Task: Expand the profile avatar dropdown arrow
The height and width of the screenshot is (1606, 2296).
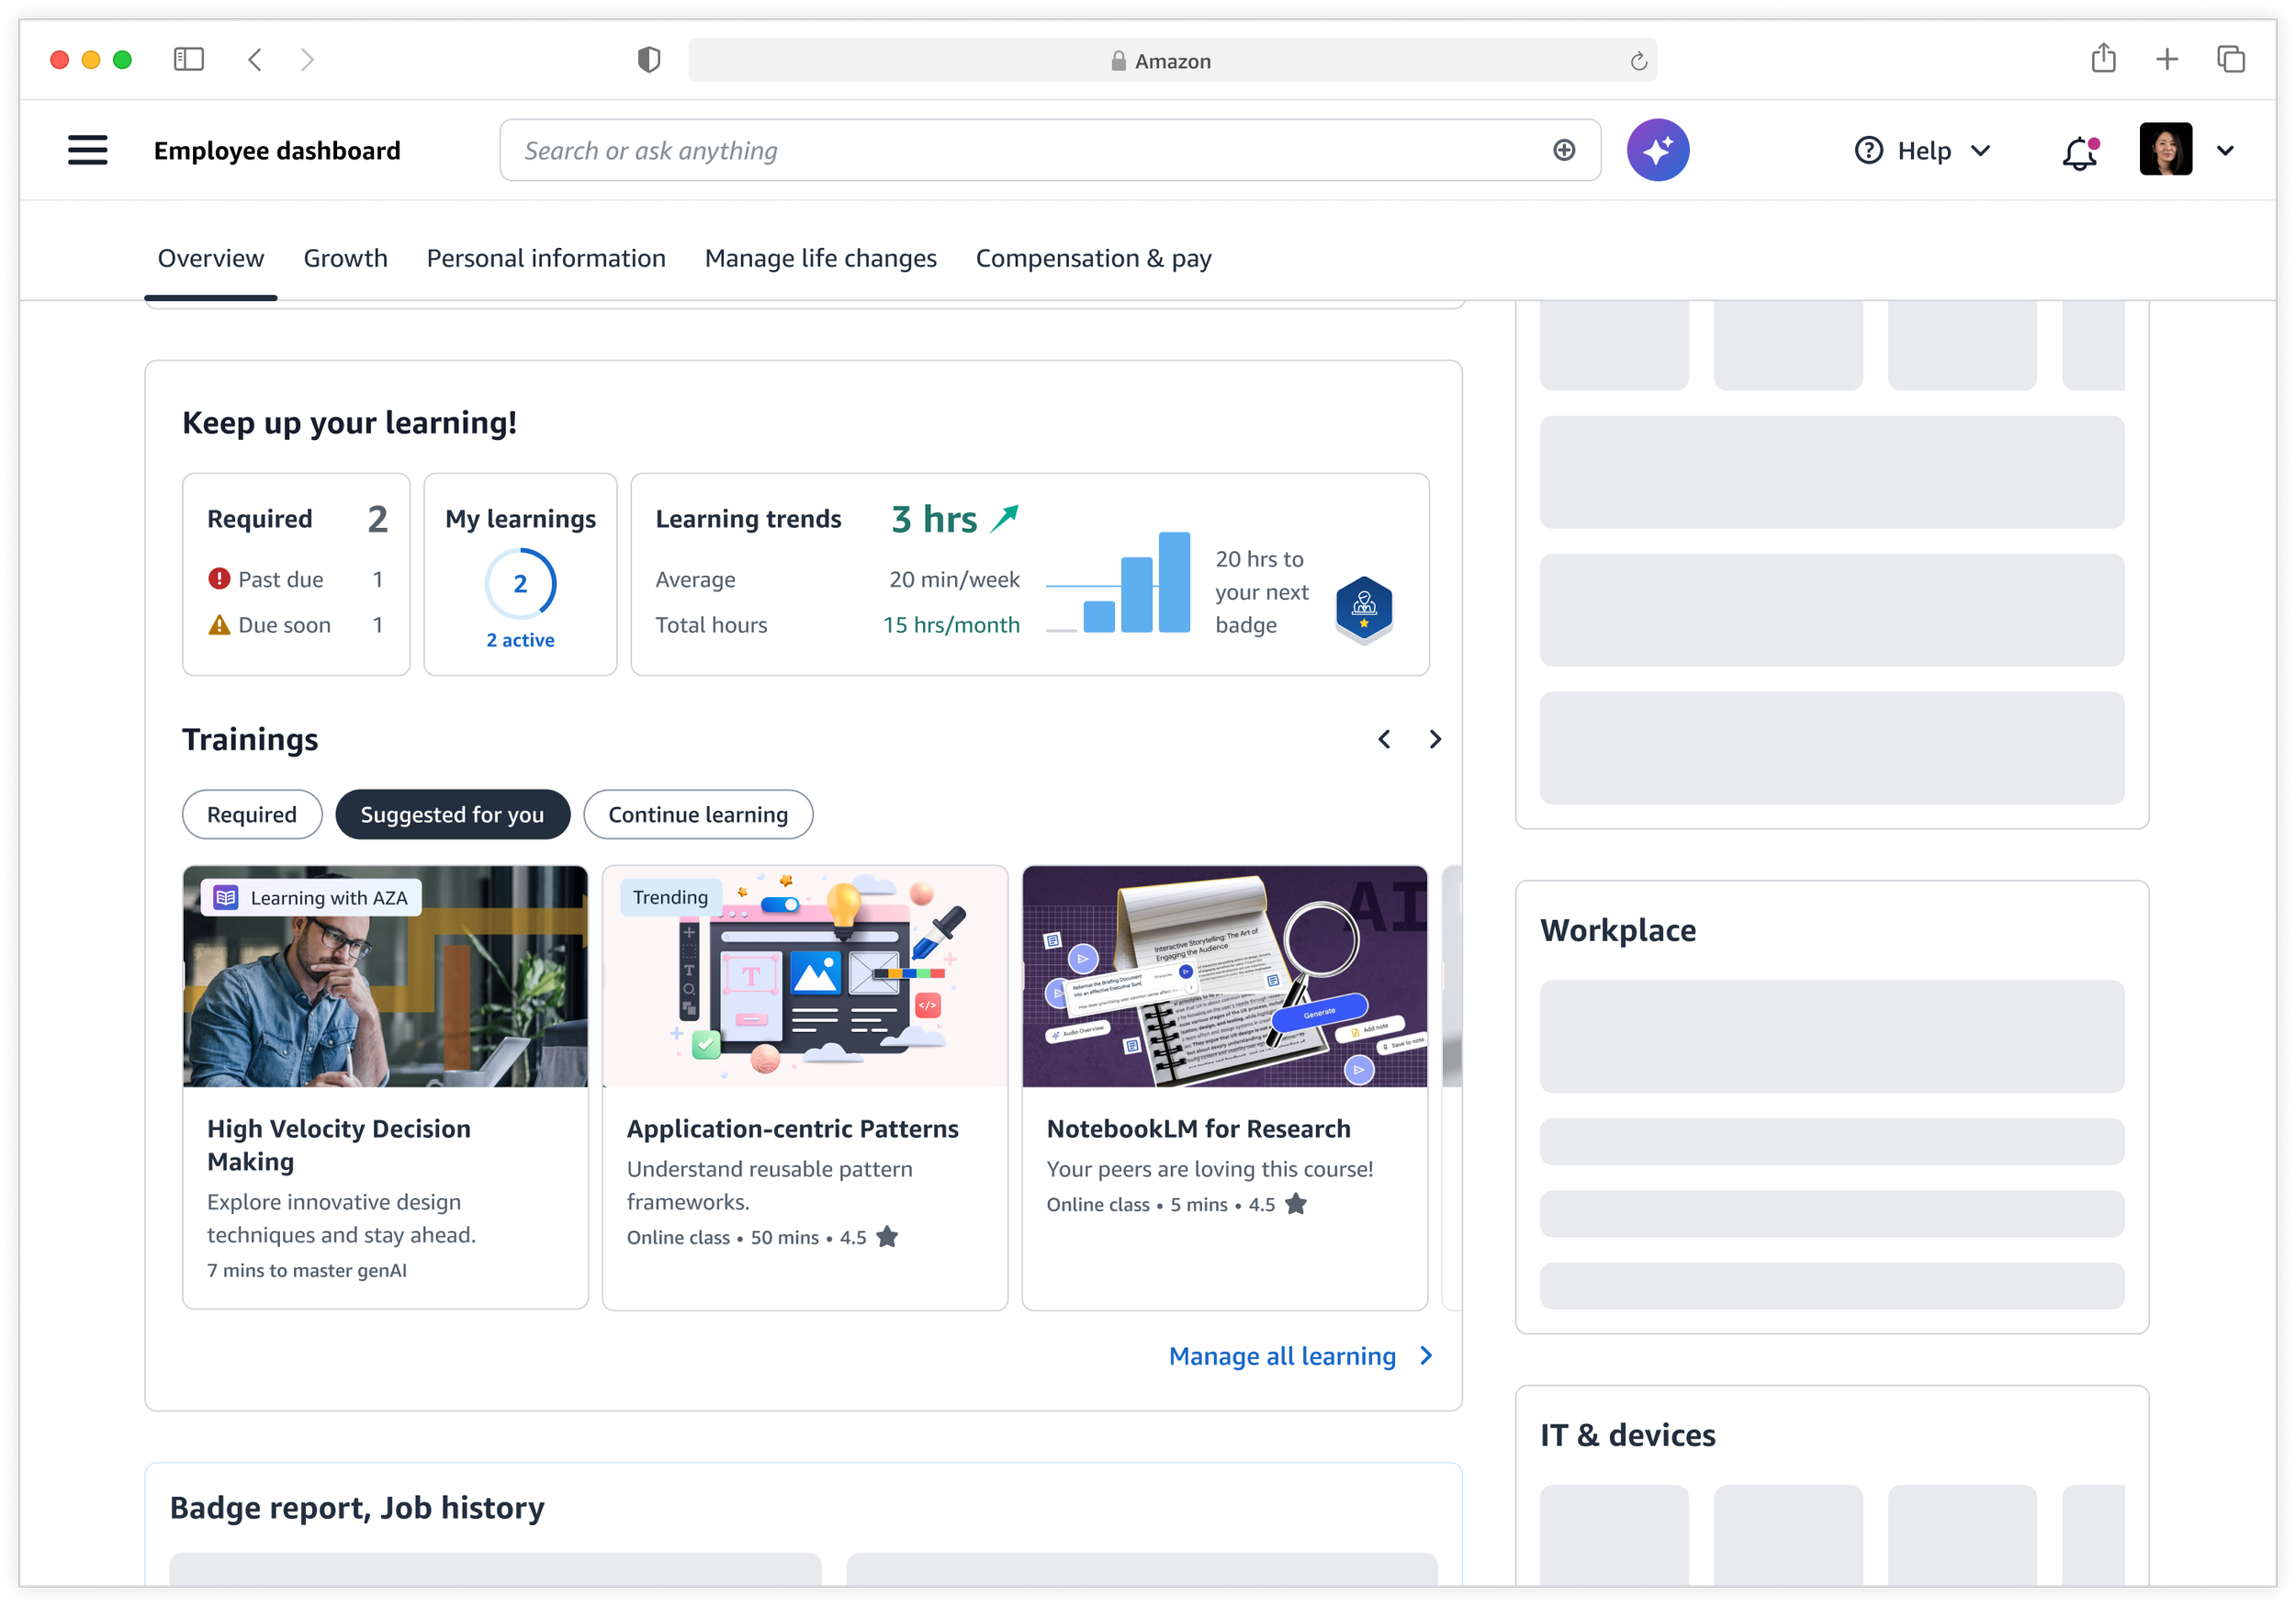Action: (x=2224, y=151)
